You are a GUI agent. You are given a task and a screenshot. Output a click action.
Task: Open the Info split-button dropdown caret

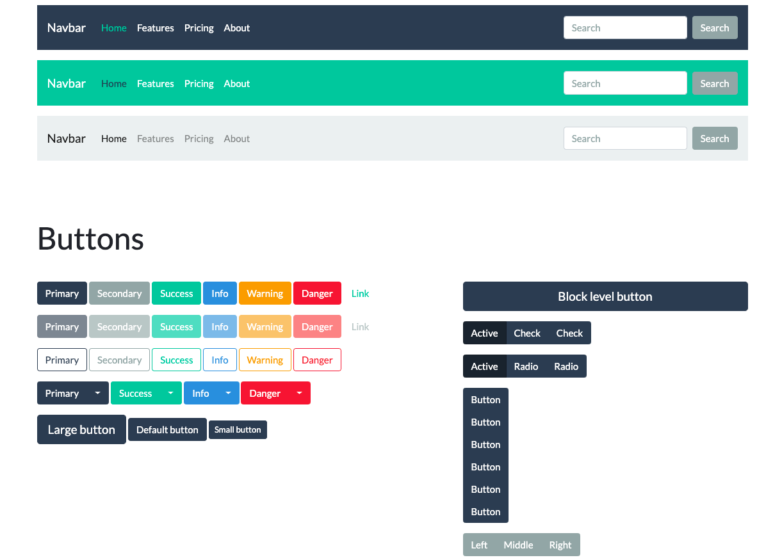coord(228,393)
